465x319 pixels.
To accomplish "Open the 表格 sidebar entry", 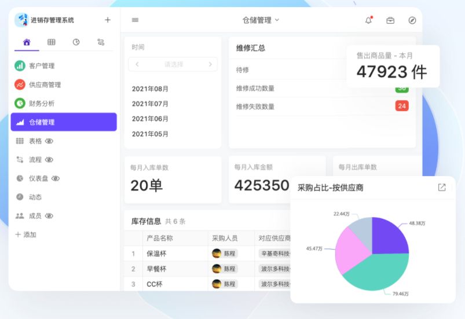I will (x=35, y=141).
